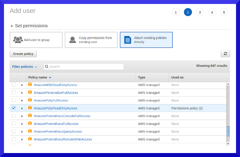Click the refresh policies icon button
Image resolution: width=240 pixels, height=157 pixels.
[225, 54]
